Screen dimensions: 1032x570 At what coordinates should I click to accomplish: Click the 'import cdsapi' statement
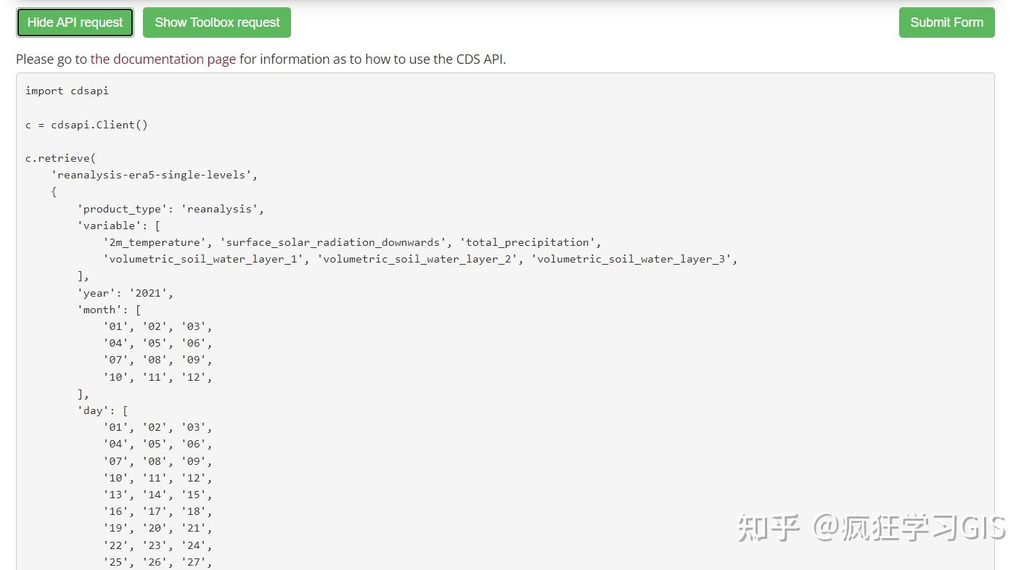click(67, 90)
